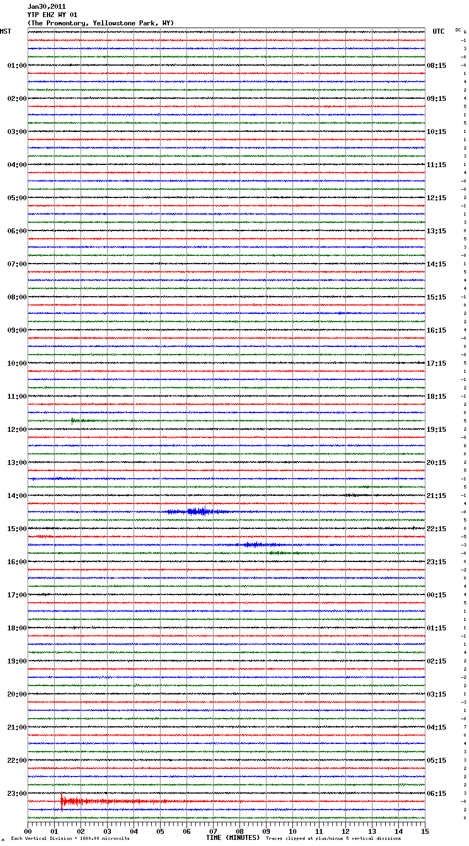Select the 17:00 MST time label
Image resolution: width=469 pixels, height=846 pixels.
pyautogui.click(x=17, y=595)
